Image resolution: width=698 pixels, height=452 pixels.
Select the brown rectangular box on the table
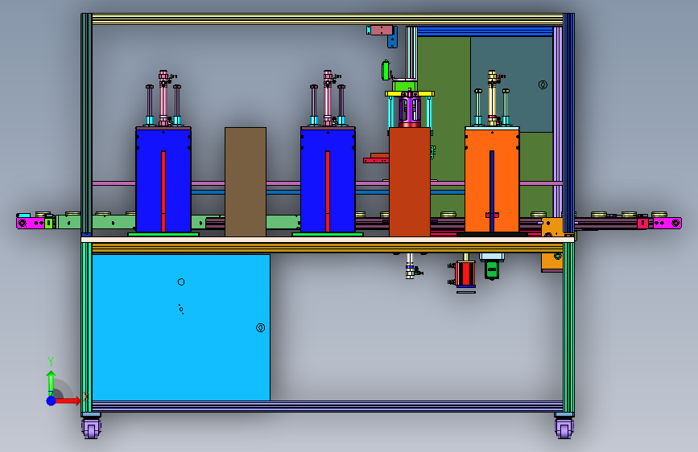[x=246, y=182]
